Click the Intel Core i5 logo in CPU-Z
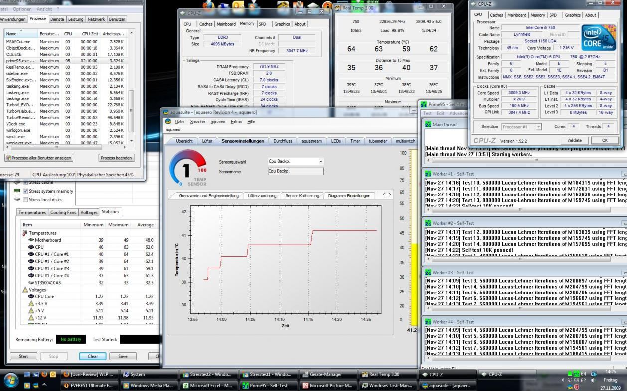Image resolution: width=627 pixels, height=391 pixels. point(598,37)
